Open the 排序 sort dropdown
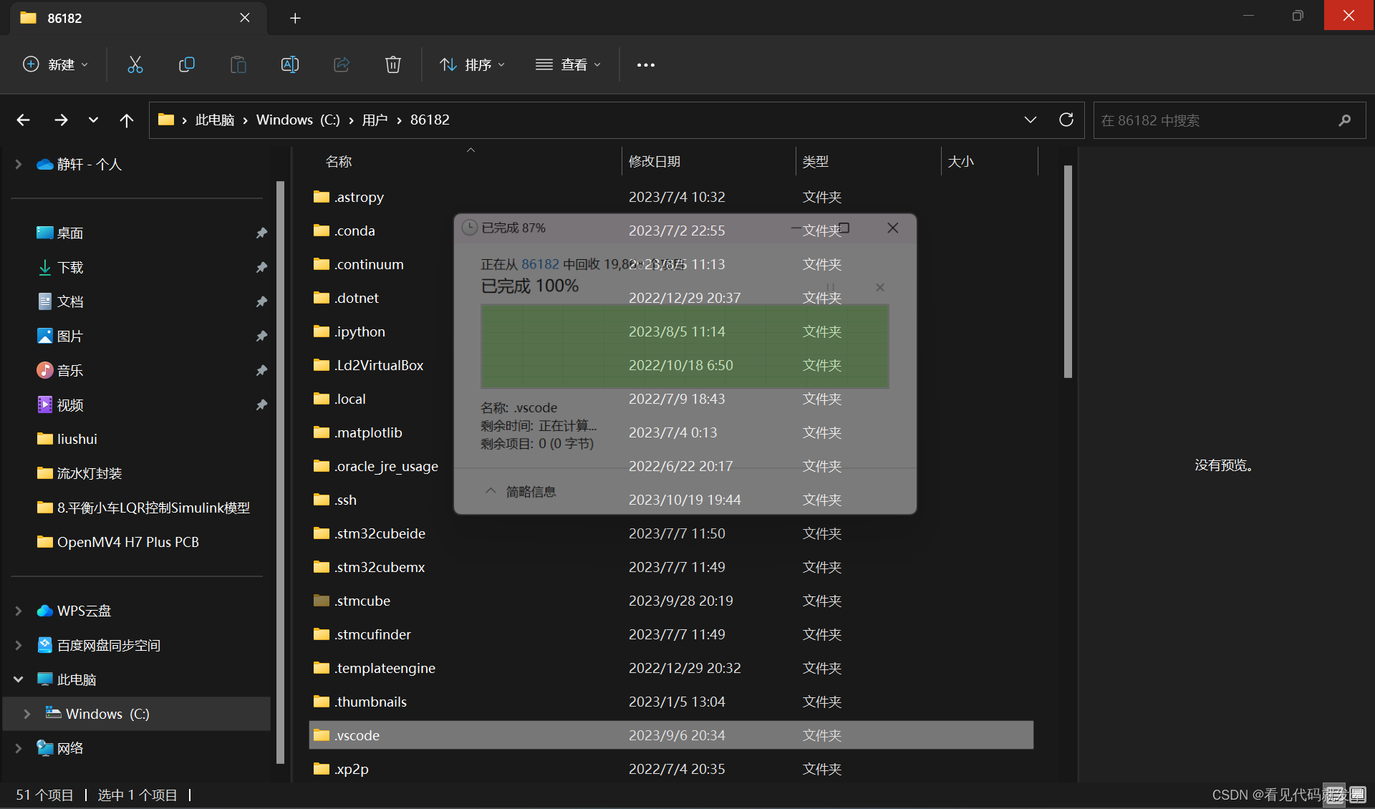 [x=472, y=64]
